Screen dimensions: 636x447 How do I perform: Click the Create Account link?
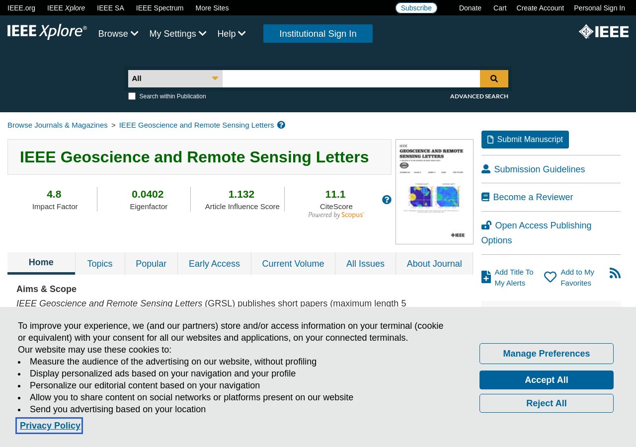pos(540,8)
